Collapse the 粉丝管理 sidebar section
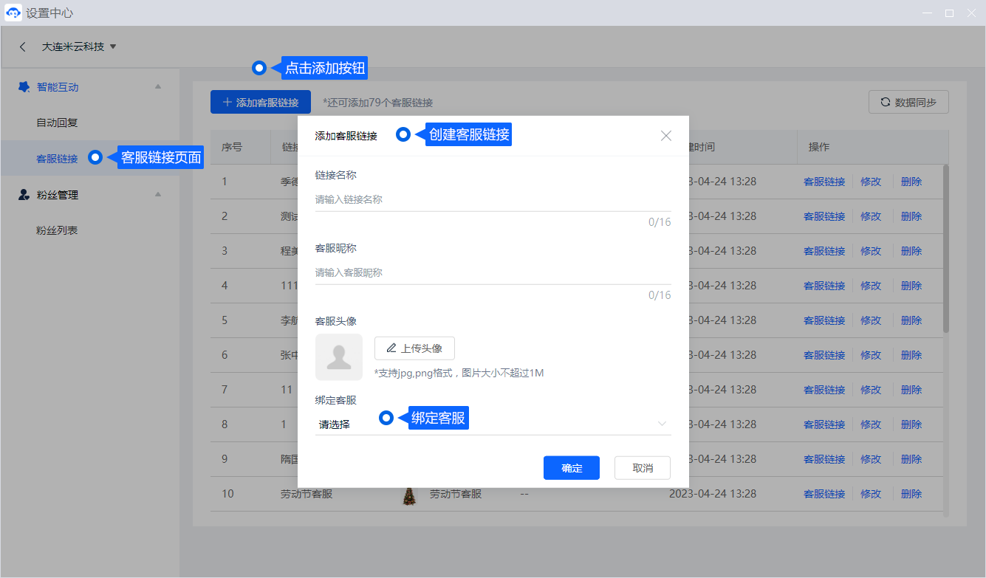 (157, 195)
